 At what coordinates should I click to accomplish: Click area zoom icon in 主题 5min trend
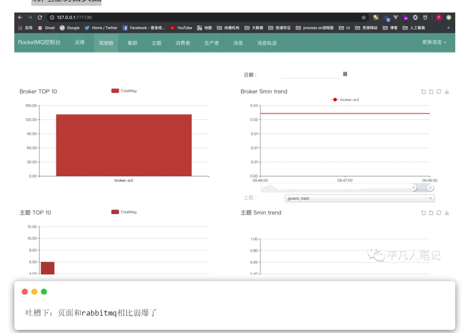point(423,213)
